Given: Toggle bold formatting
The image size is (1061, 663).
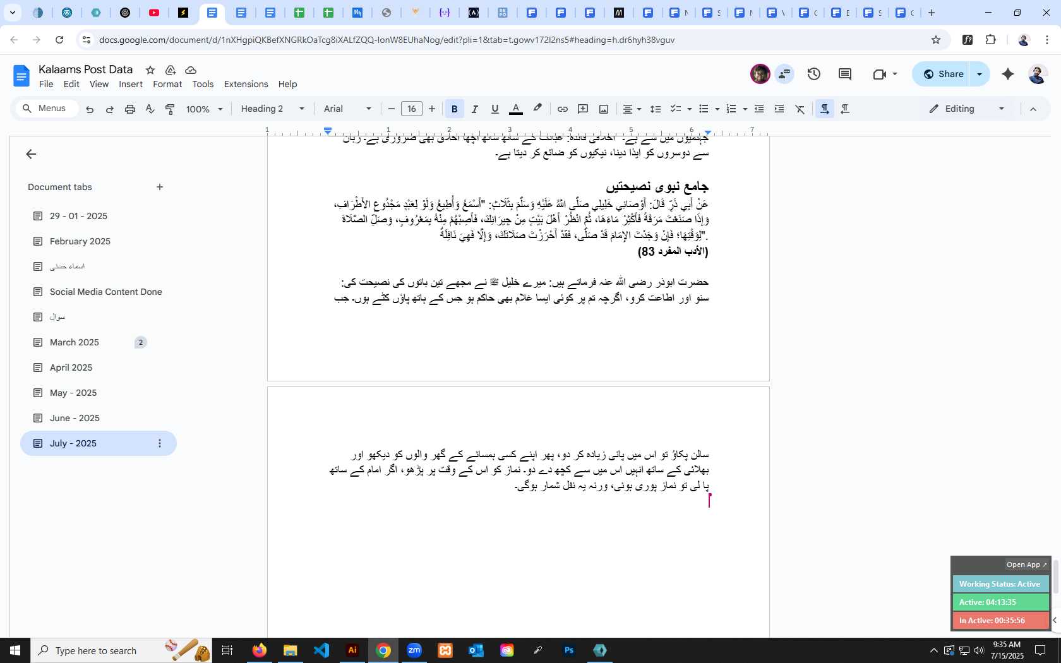Looking at the screenshot, I should pyautogui.click(x=454, y=109).
